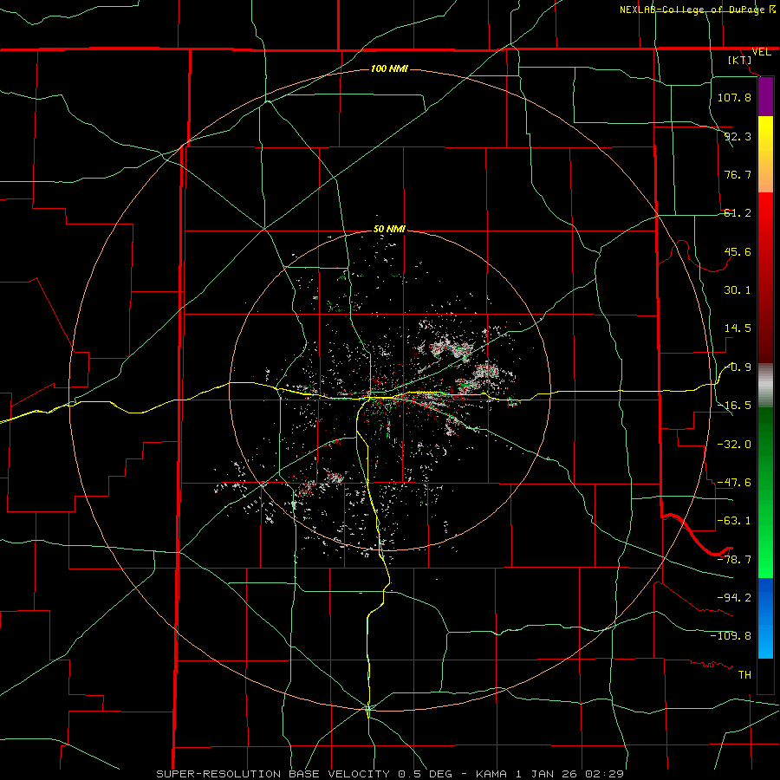Select the -109.8 legend value

tap(731, 636)
